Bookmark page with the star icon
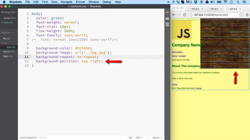 [241, 15]
